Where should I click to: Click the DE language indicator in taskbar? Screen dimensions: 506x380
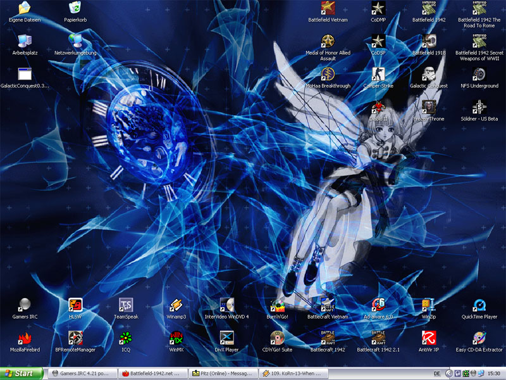[437, 374]
